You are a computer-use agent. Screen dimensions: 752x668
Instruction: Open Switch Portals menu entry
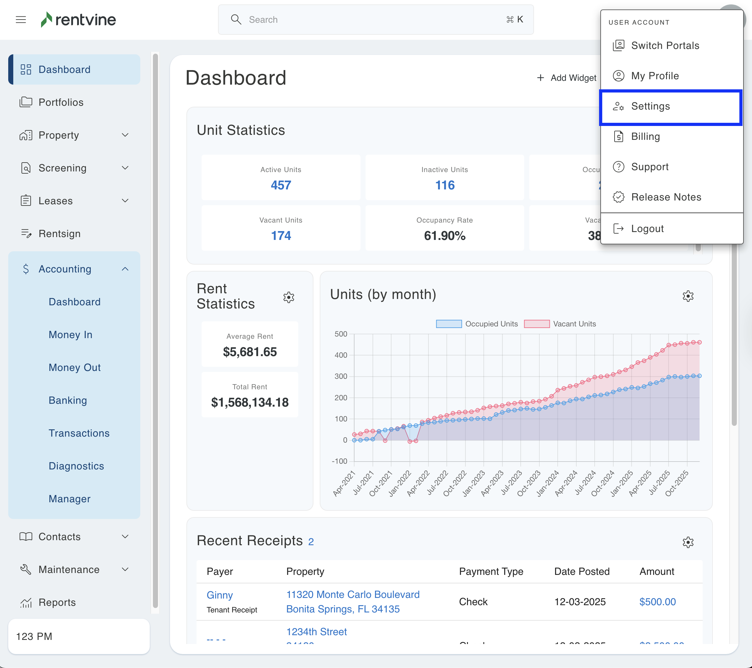[665, 45]
